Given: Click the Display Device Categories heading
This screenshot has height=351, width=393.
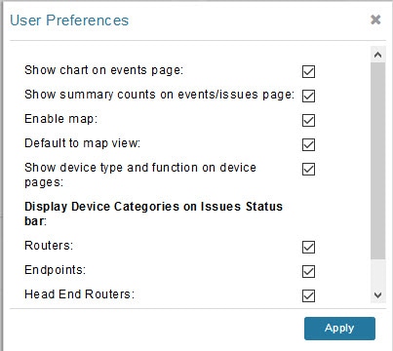Looking at the screenshot, I should [x=153, y=214].
